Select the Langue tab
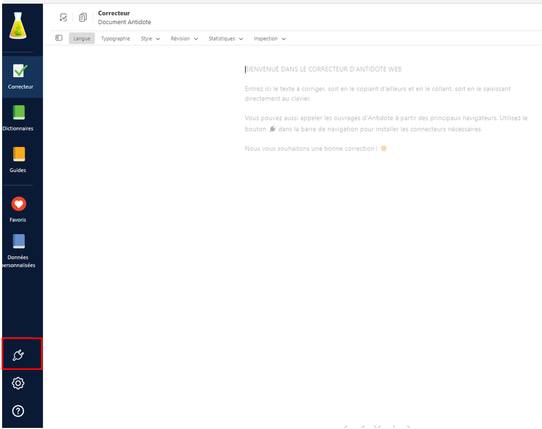This screenshot has width=542, height=429. 81,38
